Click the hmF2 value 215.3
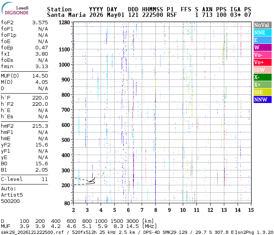274x235 pixels. [x=40, y=126]
